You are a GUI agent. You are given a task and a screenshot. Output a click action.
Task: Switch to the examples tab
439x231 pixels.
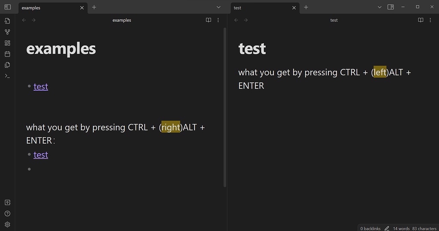click(47, 8)
